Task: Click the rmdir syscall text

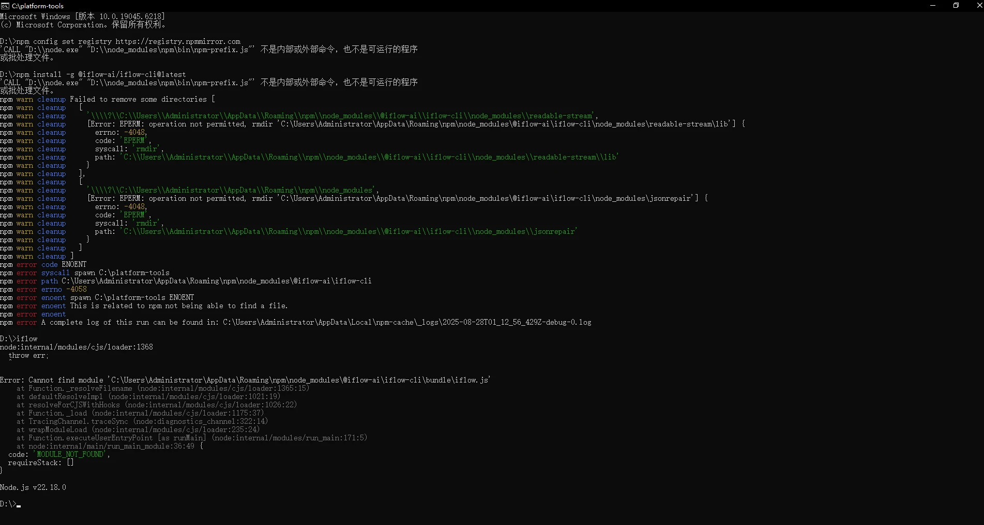Action: click(146, 149)
